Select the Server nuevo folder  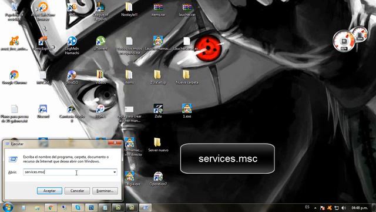tap(158, 145)
